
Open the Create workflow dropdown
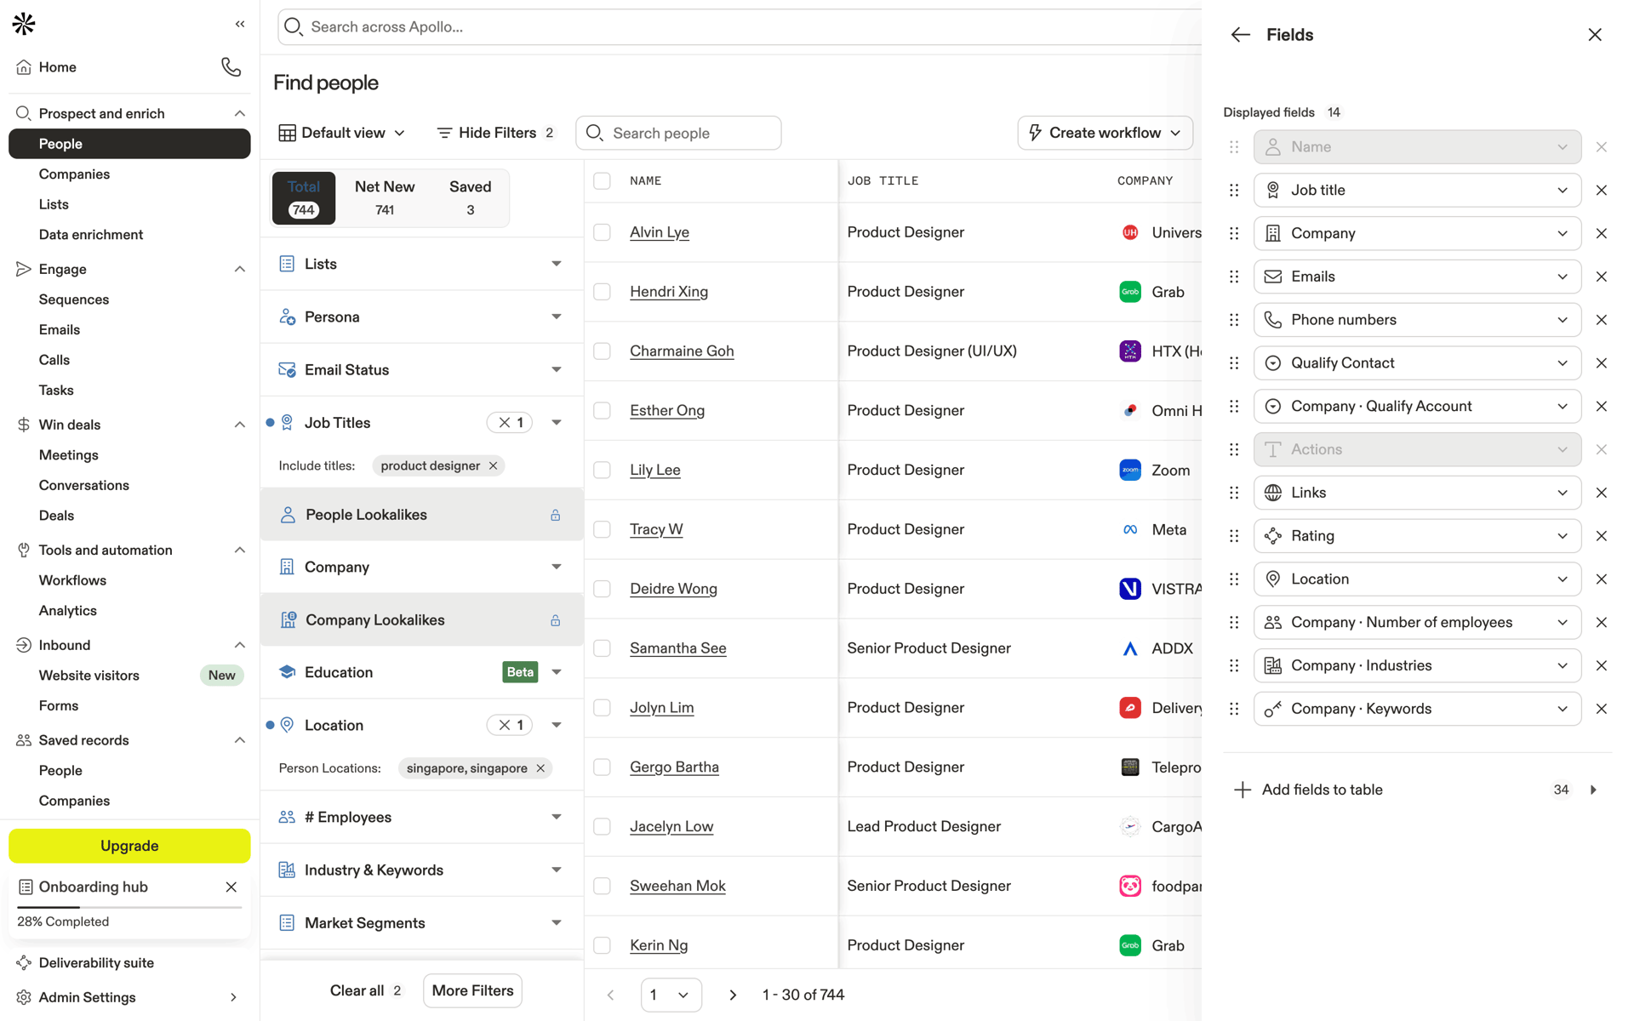pyautogui.click(x=1105, y=133)
